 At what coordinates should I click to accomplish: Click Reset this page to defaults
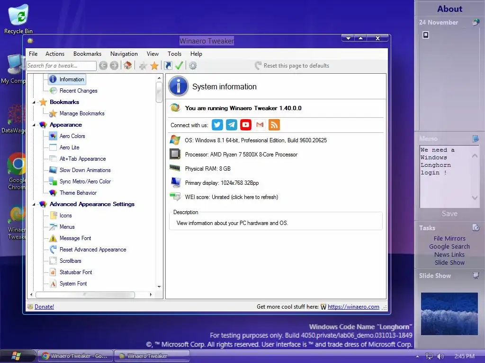click(292, 65)
